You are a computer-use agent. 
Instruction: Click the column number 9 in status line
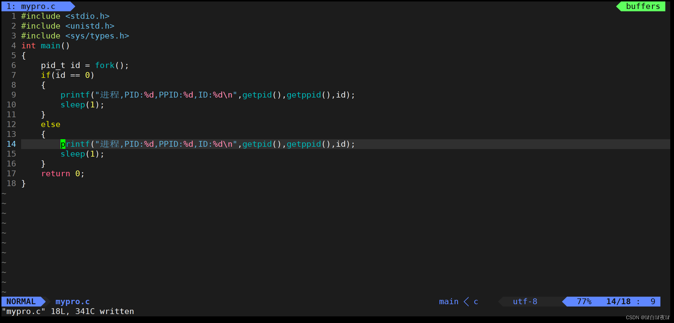[653, 302]
